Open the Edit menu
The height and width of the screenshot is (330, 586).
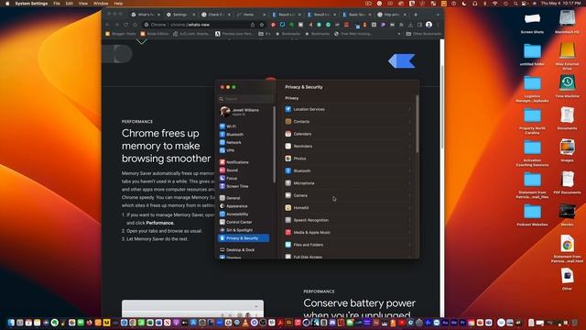[x=70, y=4]
